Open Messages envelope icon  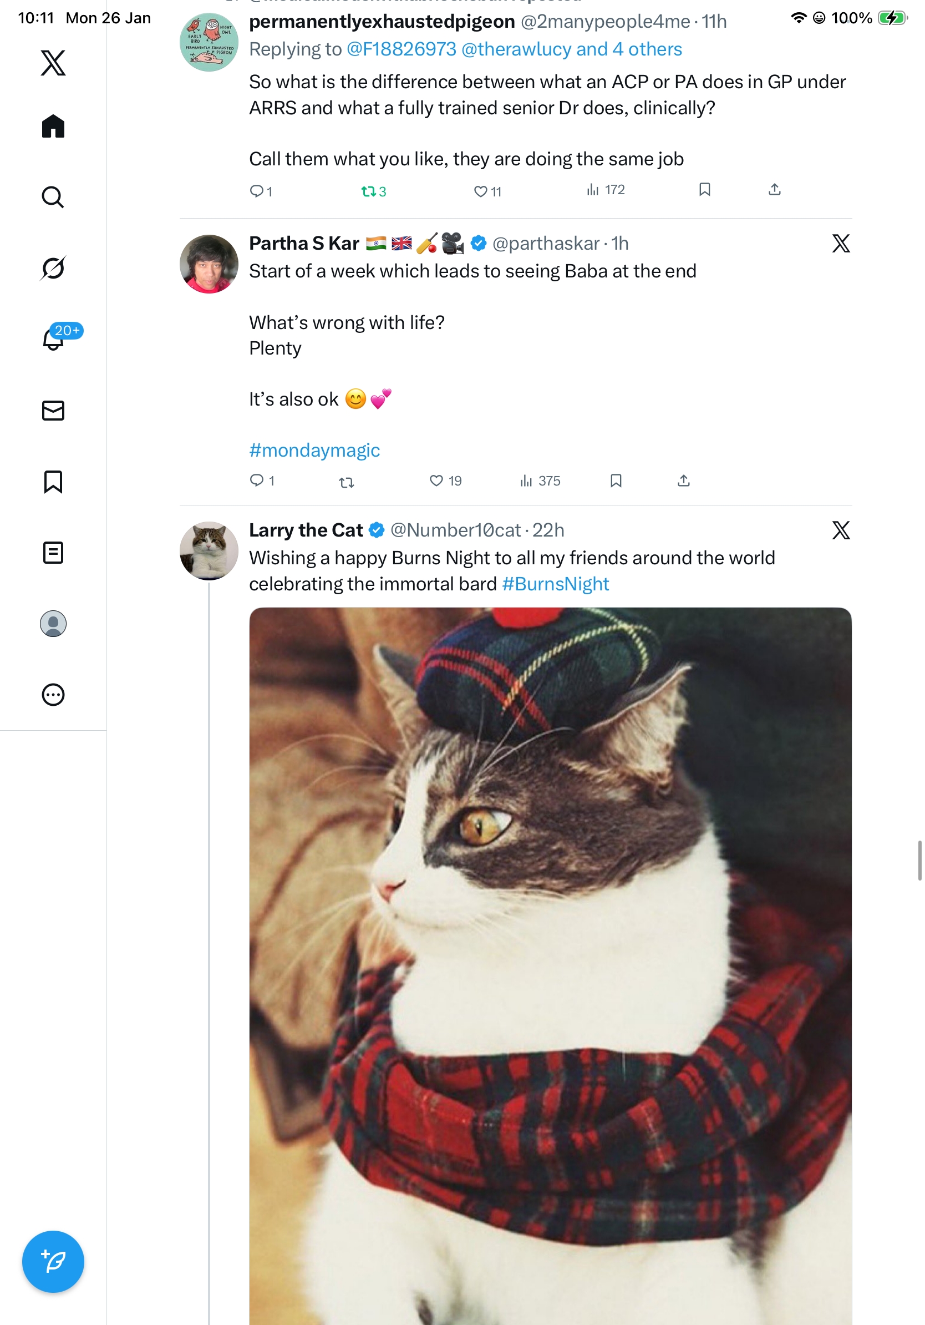tap(53, 410)
